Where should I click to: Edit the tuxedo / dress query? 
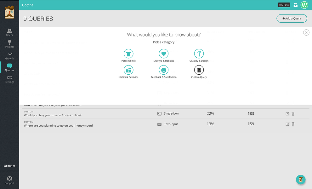(x=287, y=114)
